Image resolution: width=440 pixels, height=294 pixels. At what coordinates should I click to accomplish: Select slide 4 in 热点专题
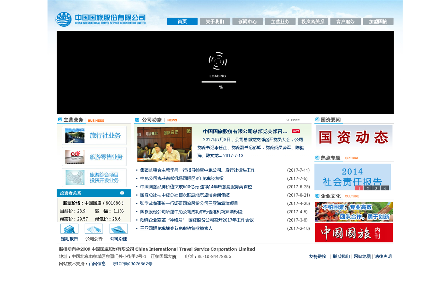coord(385,188)
